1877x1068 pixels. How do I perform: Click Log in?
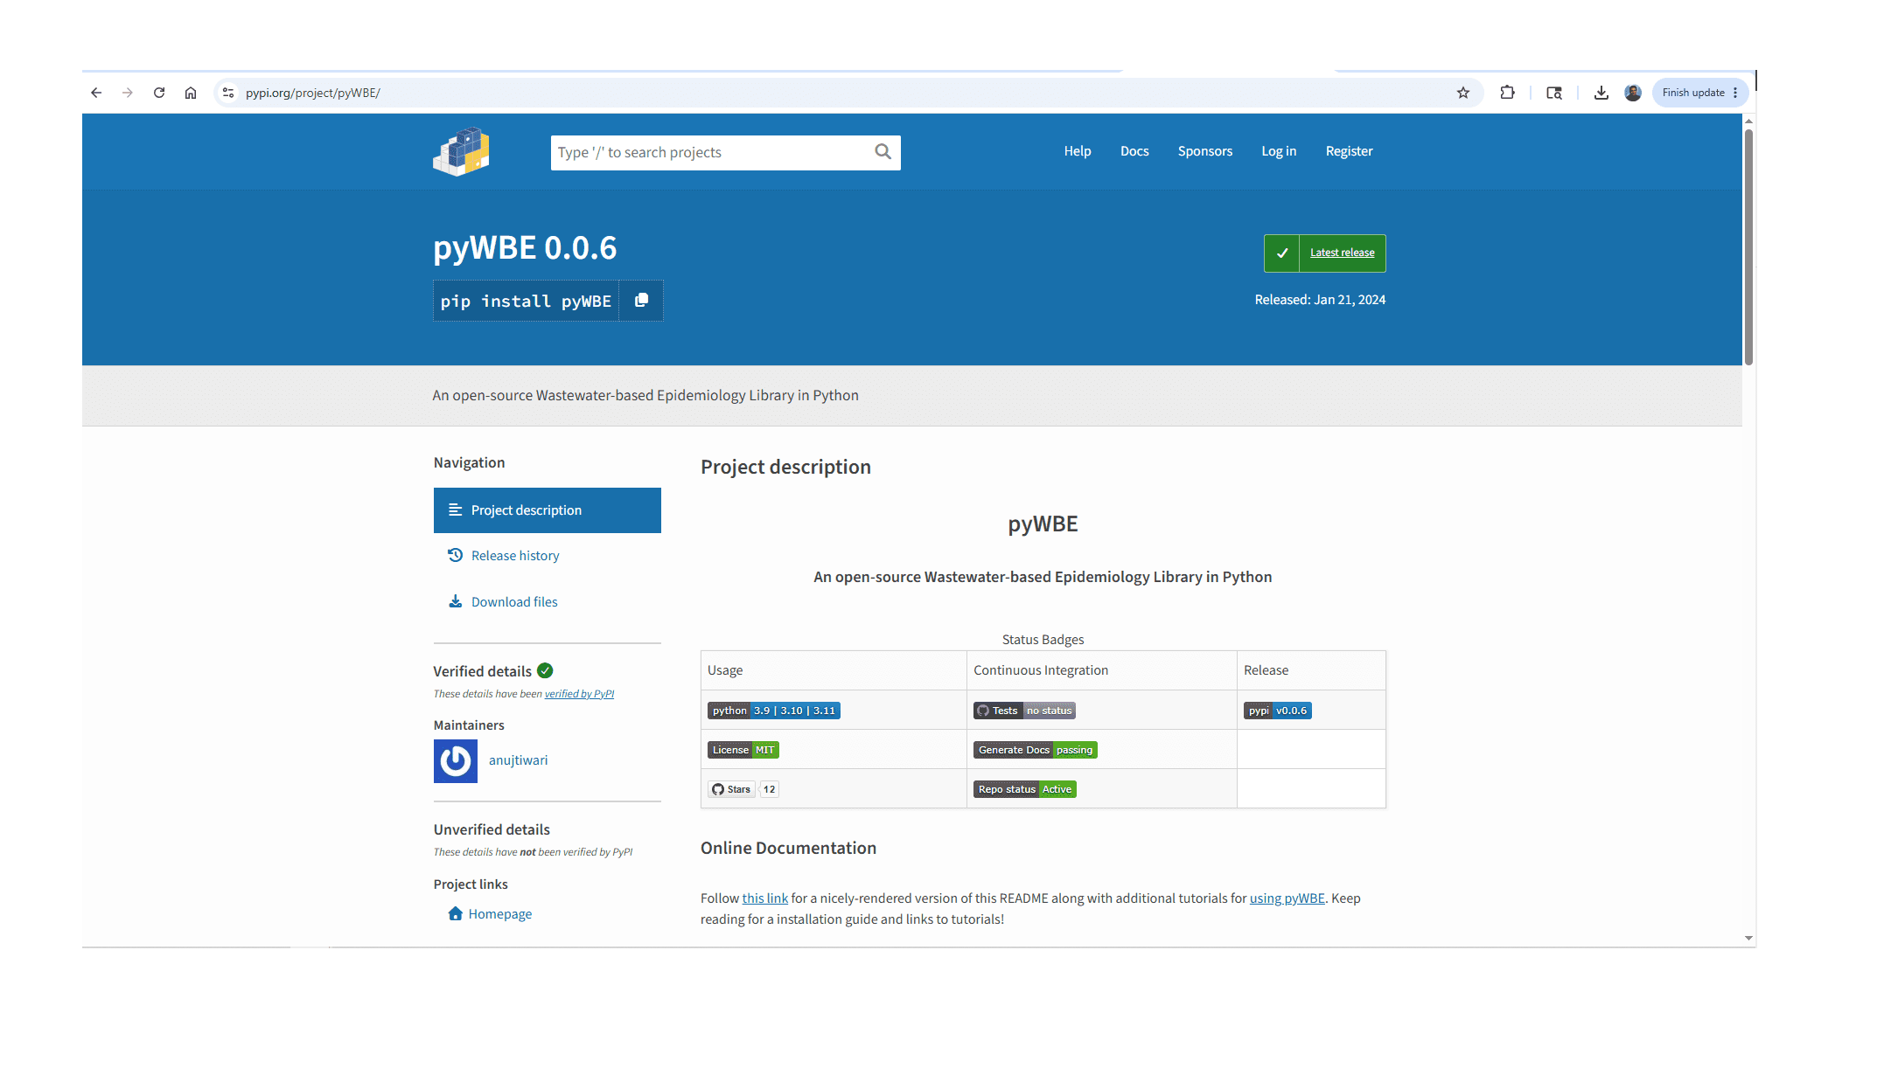tap(1279, 151)
